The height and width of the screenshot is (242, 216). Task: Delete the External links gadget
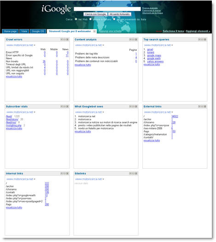coord(205,106)
